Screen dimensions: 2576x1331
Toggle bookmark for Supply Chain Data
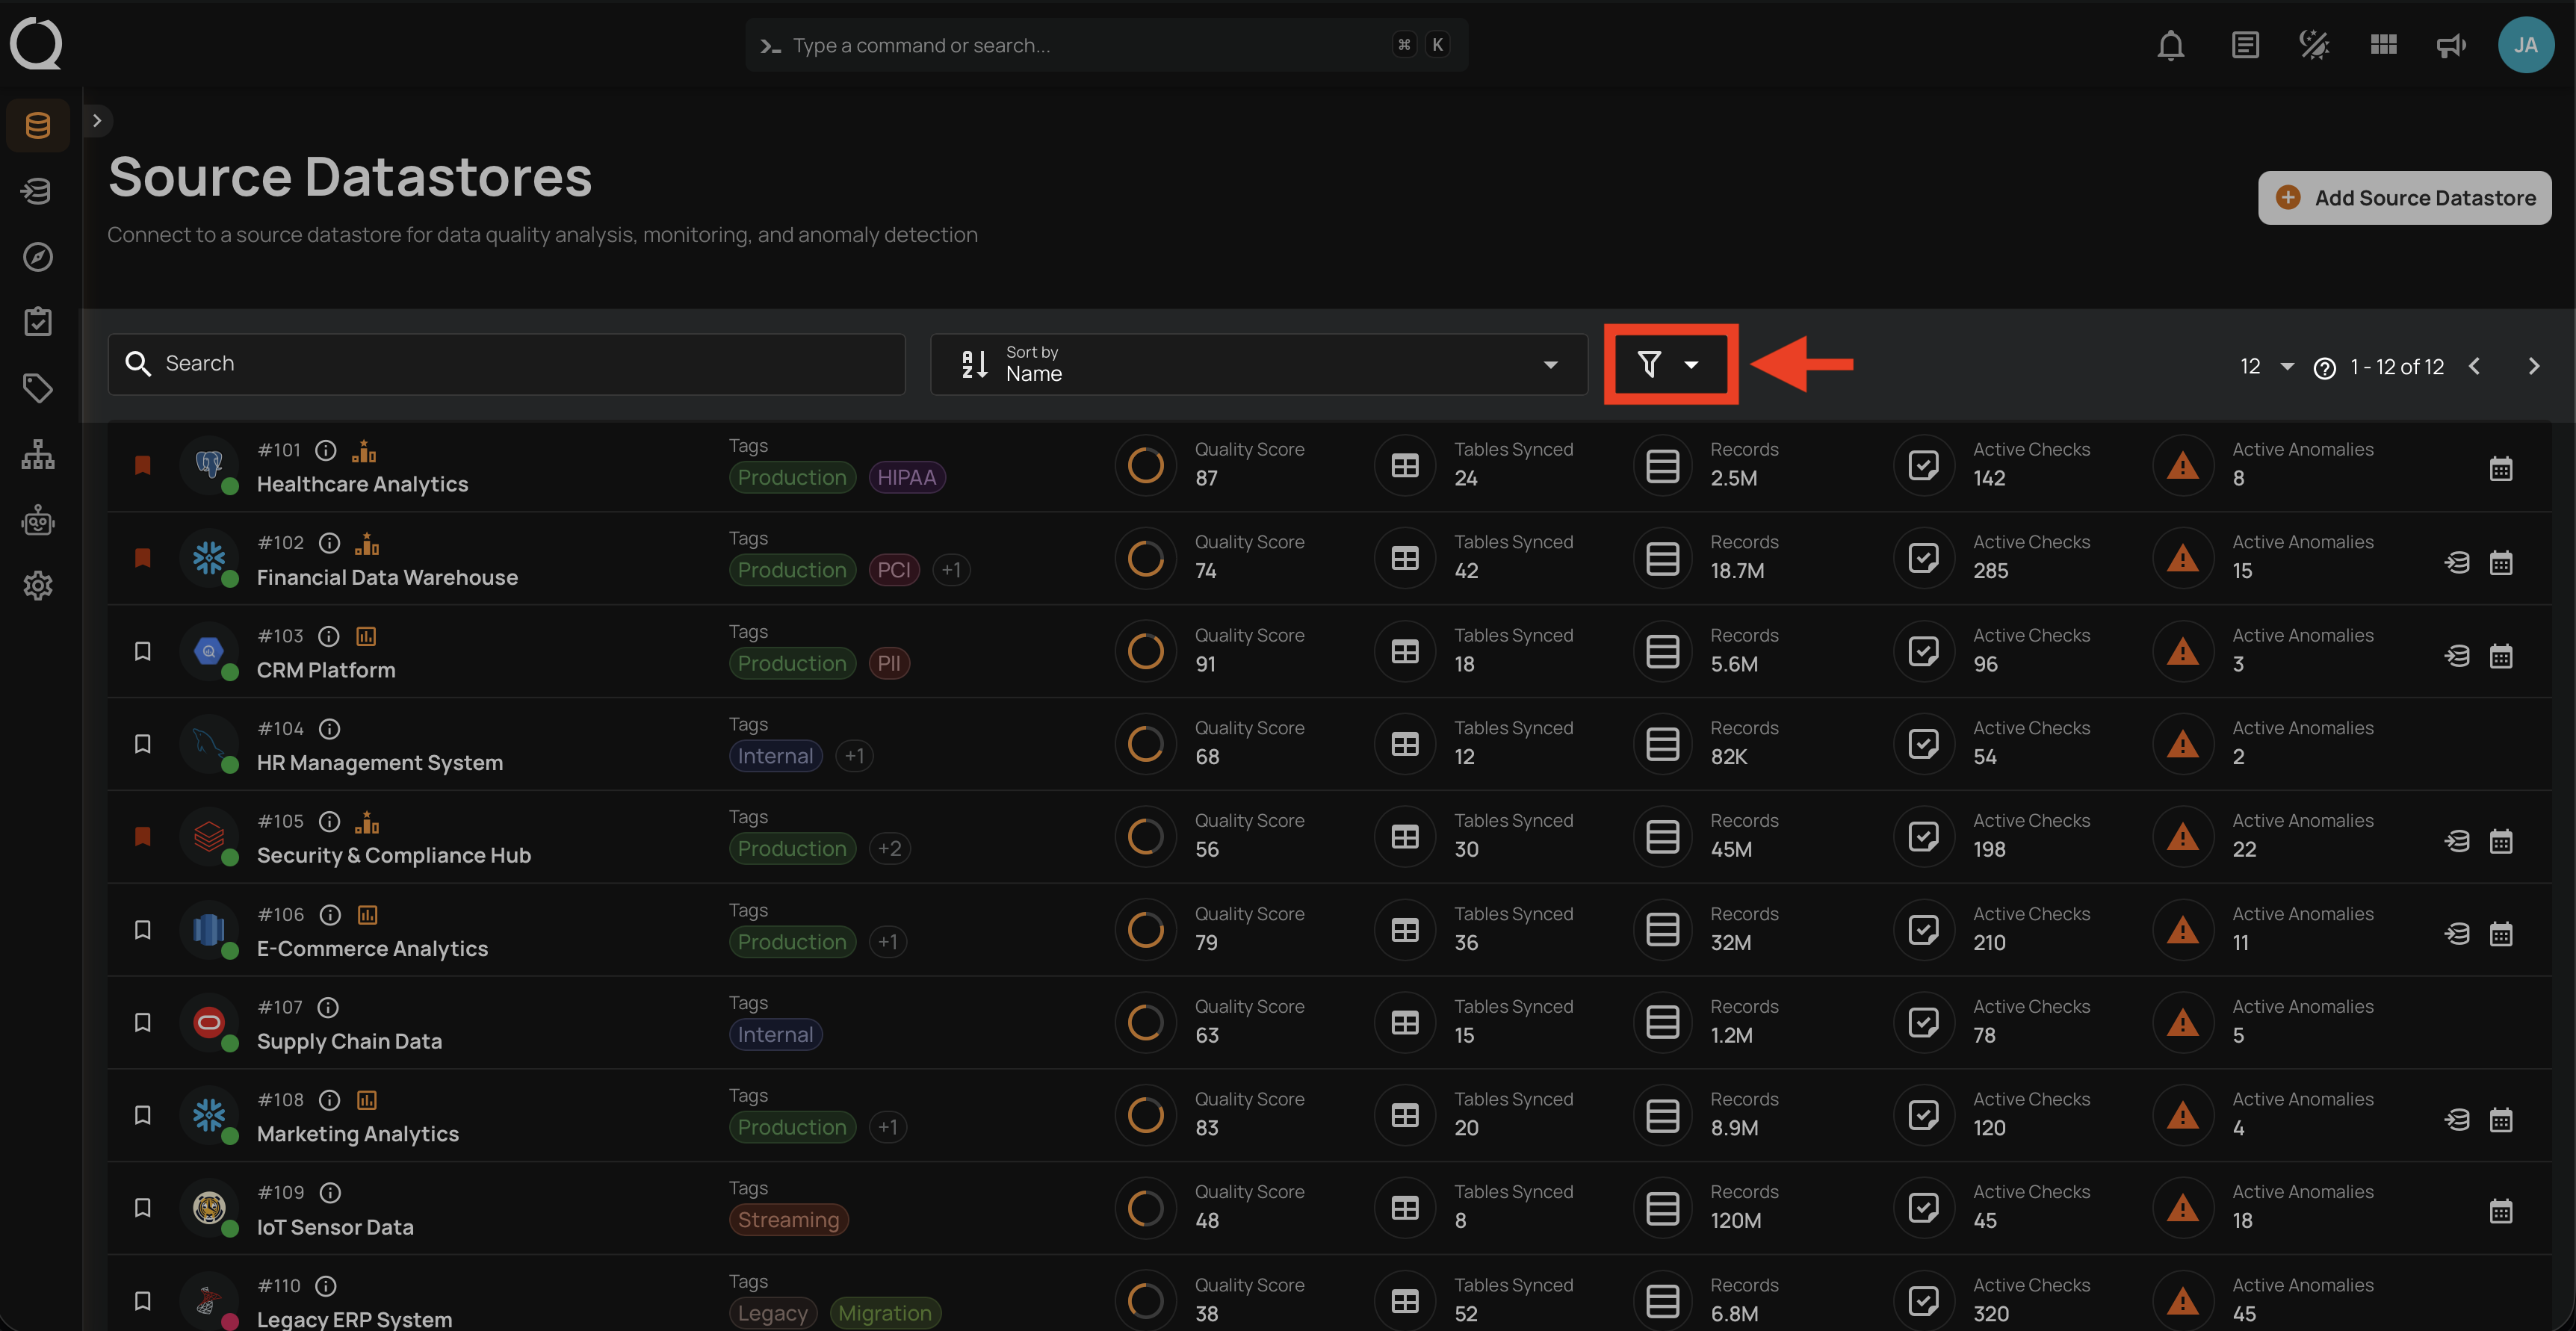pyautogui.click(x=143, y=1022)
